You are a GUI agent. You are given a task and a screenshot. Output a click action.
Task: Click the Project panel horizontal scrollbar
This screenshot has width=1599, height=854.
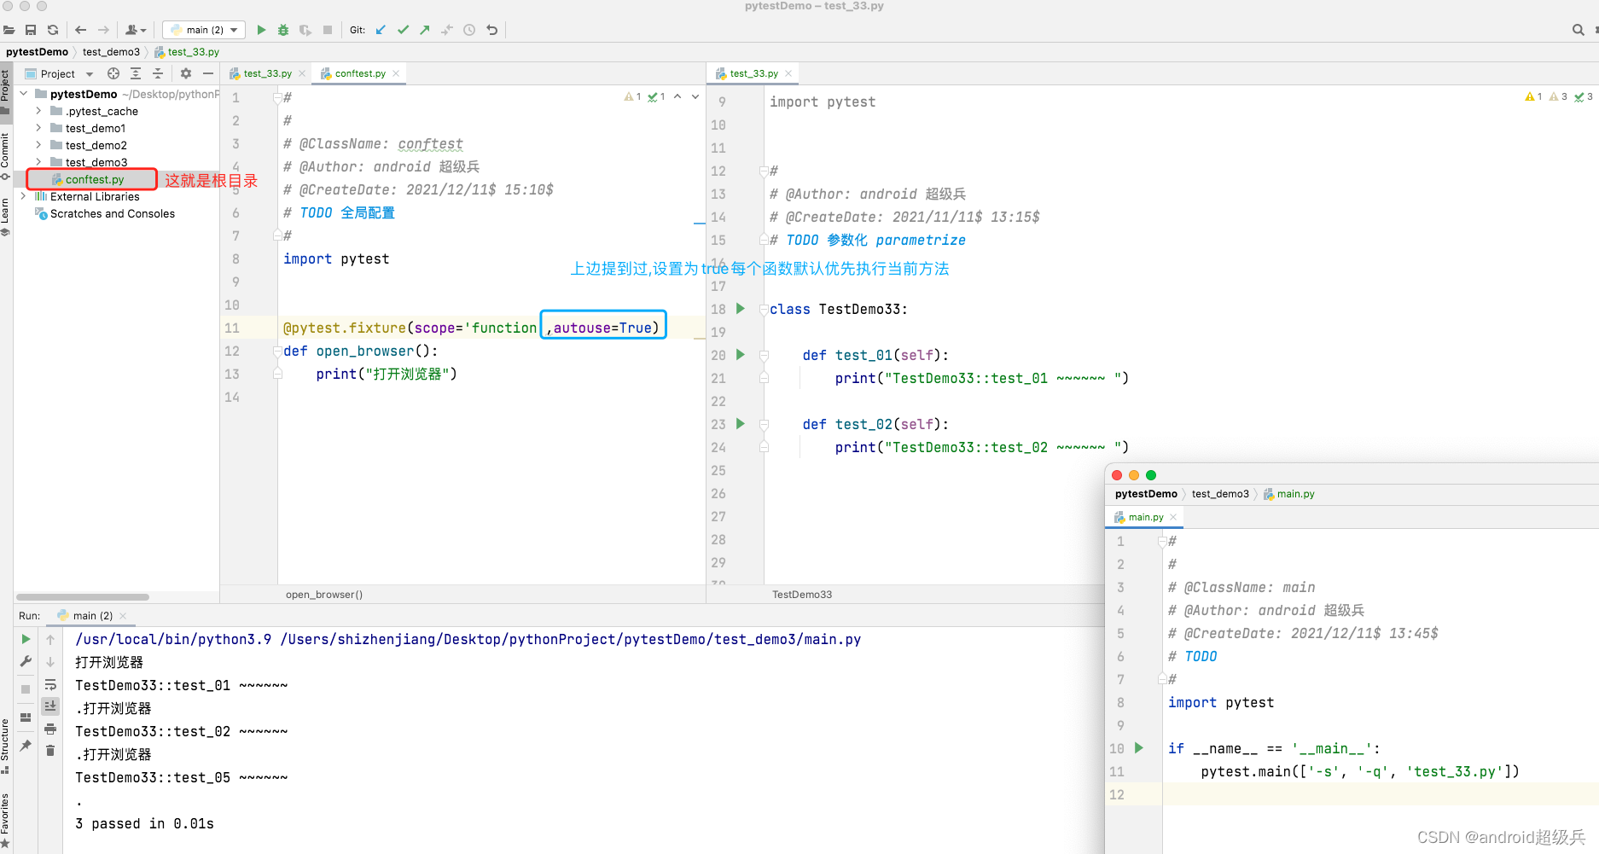click(x=83, y=597)
